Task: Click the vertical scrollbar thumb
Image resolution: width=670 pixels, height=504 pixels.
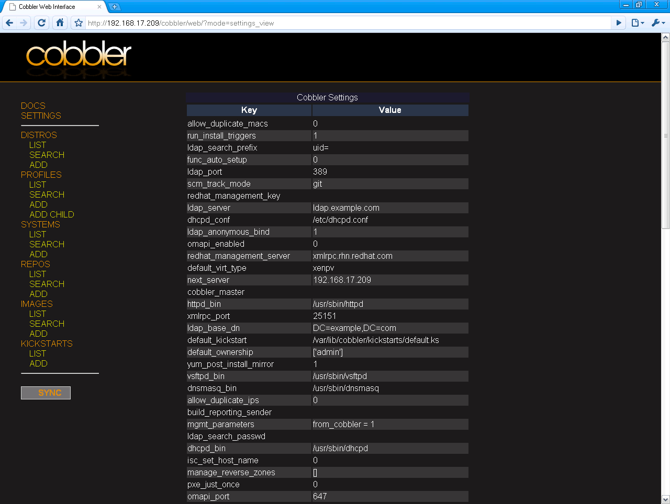Action: 666,135
